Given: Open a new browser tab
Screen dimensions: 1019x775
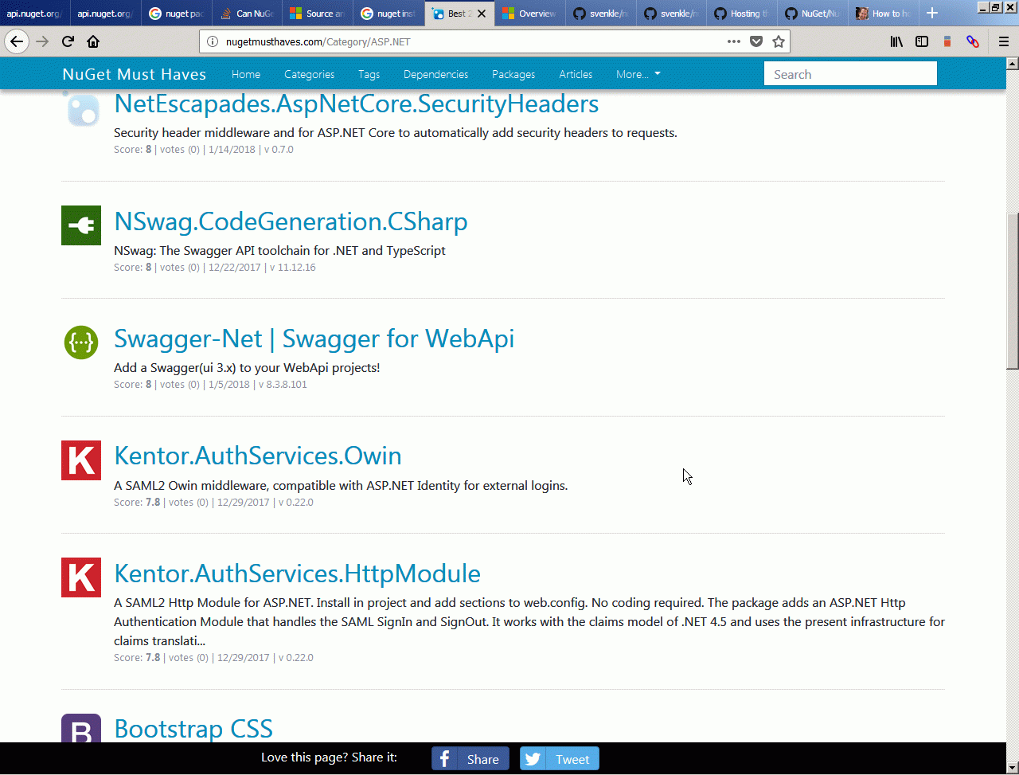Looking at the screenshot, I should (932, 14).
